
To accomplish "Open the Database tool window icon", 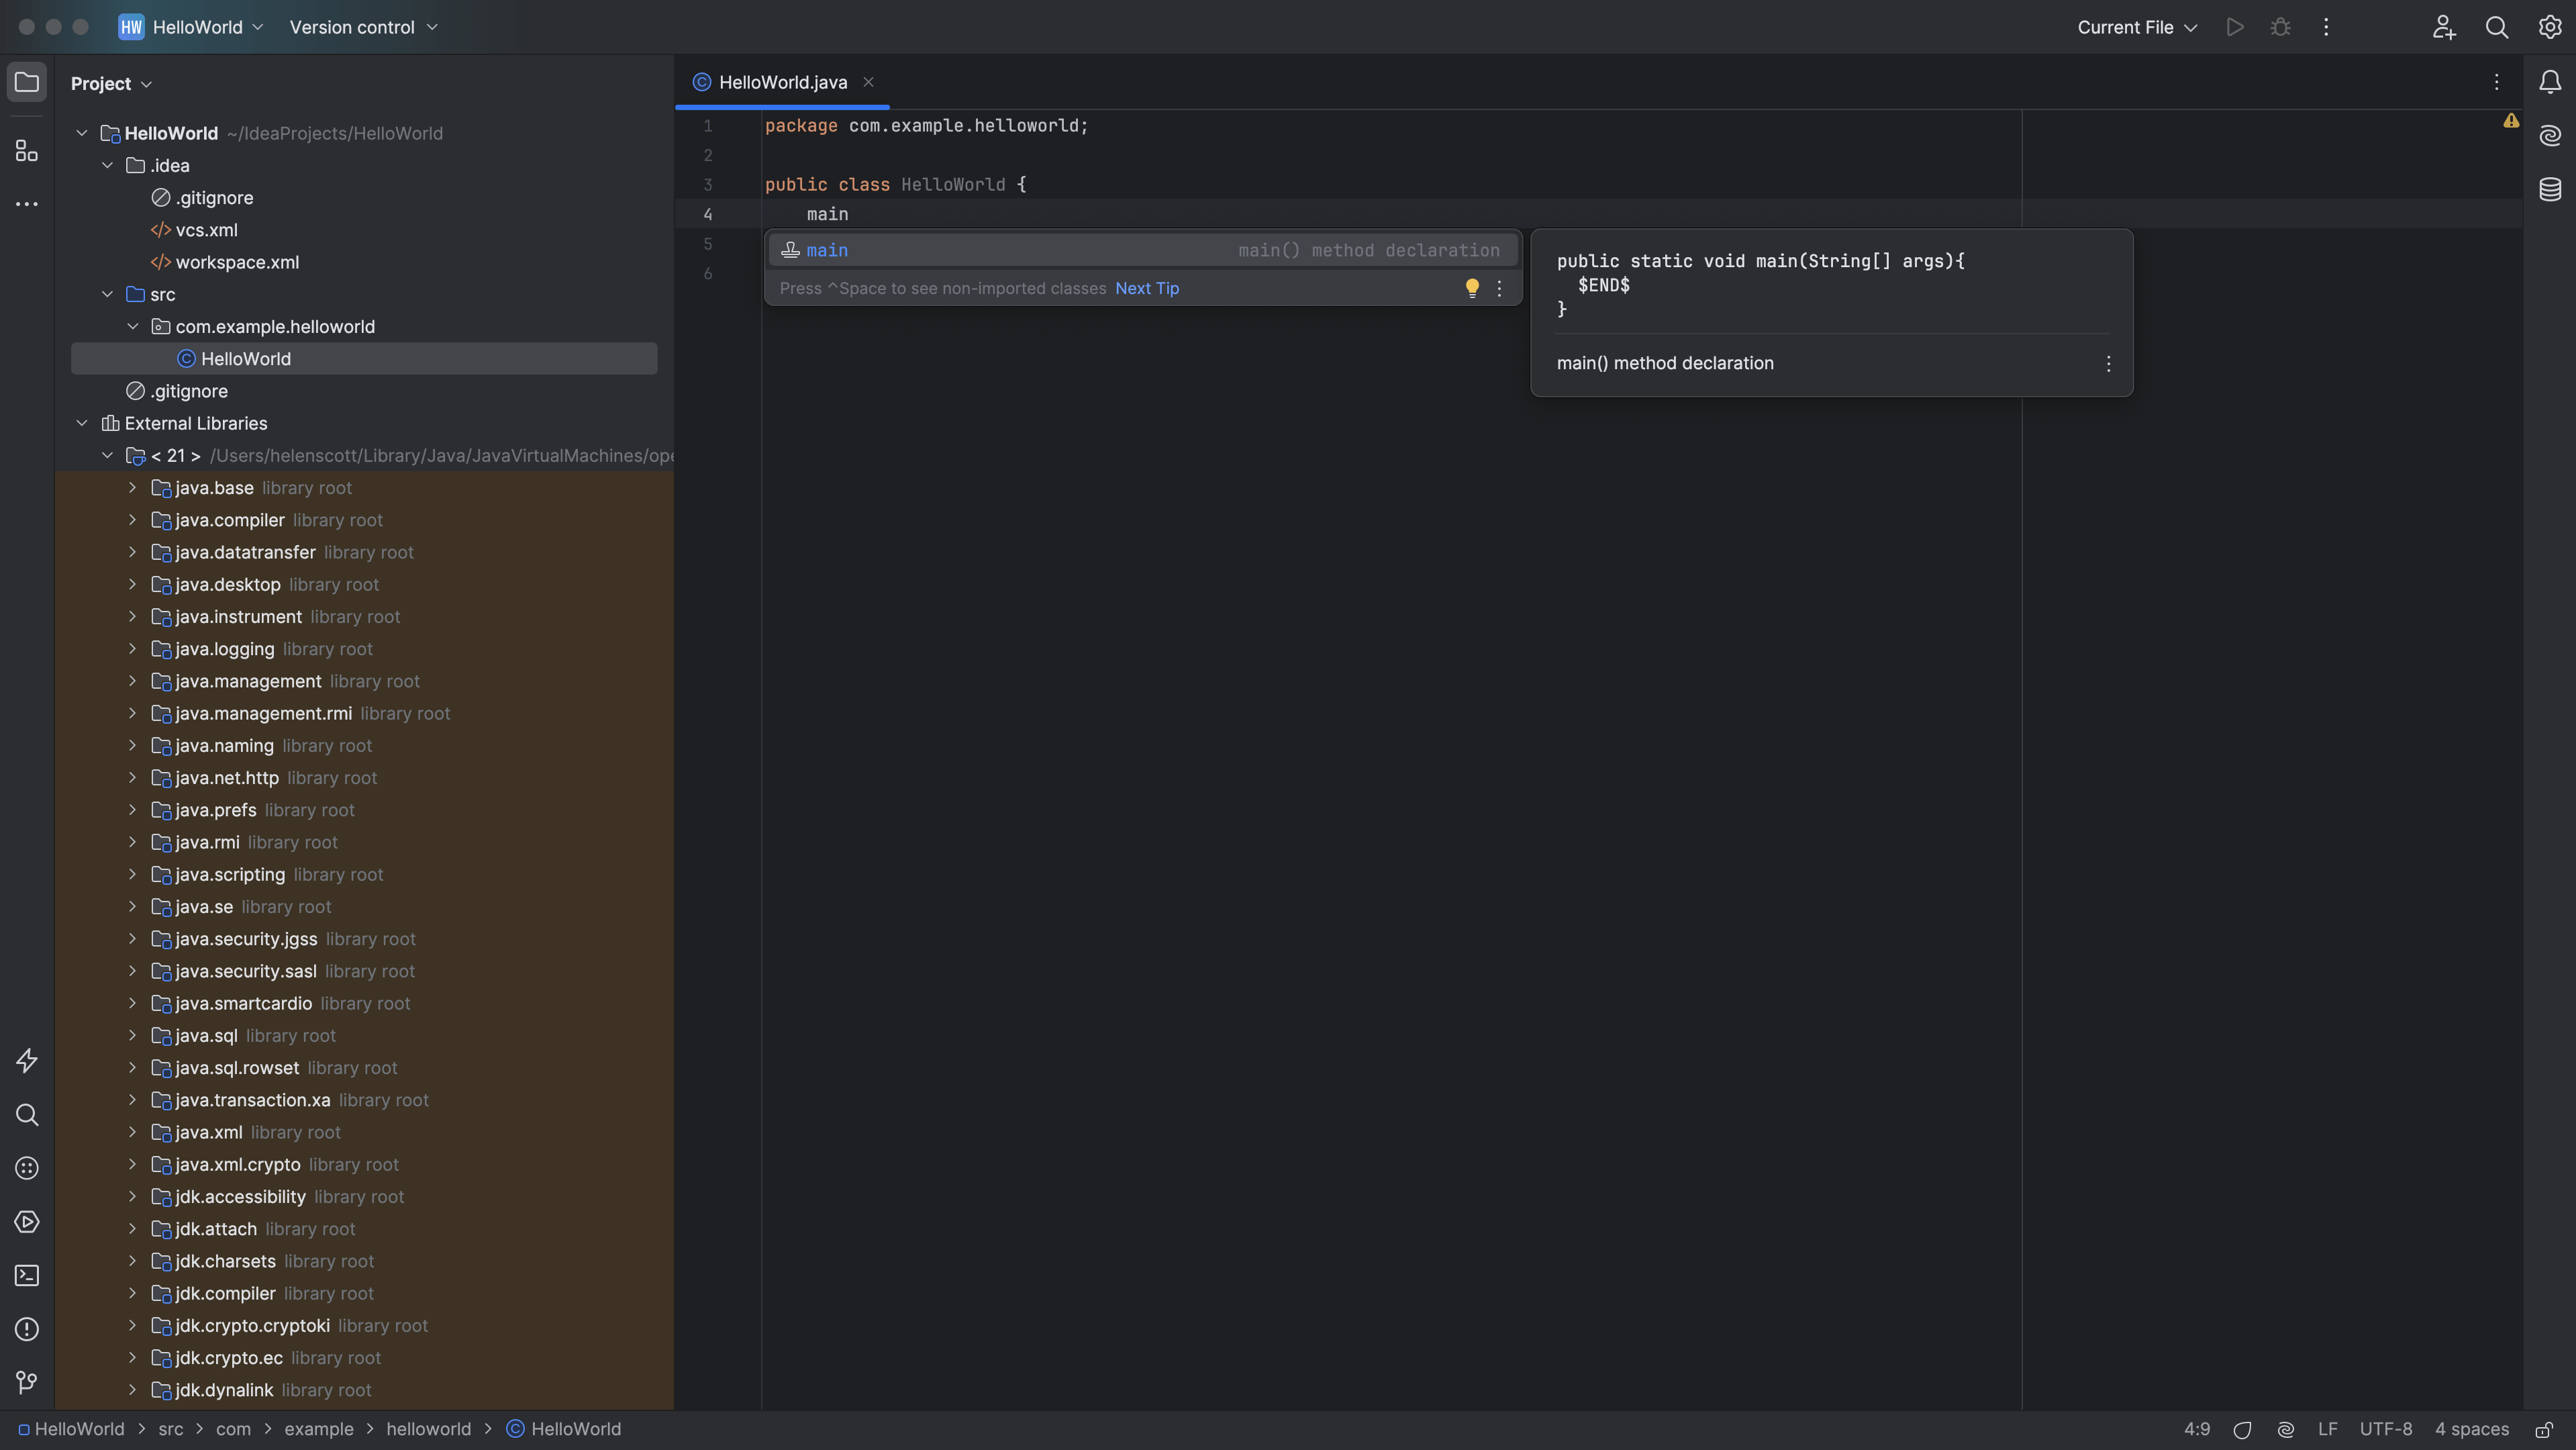I will (2550, 189).
